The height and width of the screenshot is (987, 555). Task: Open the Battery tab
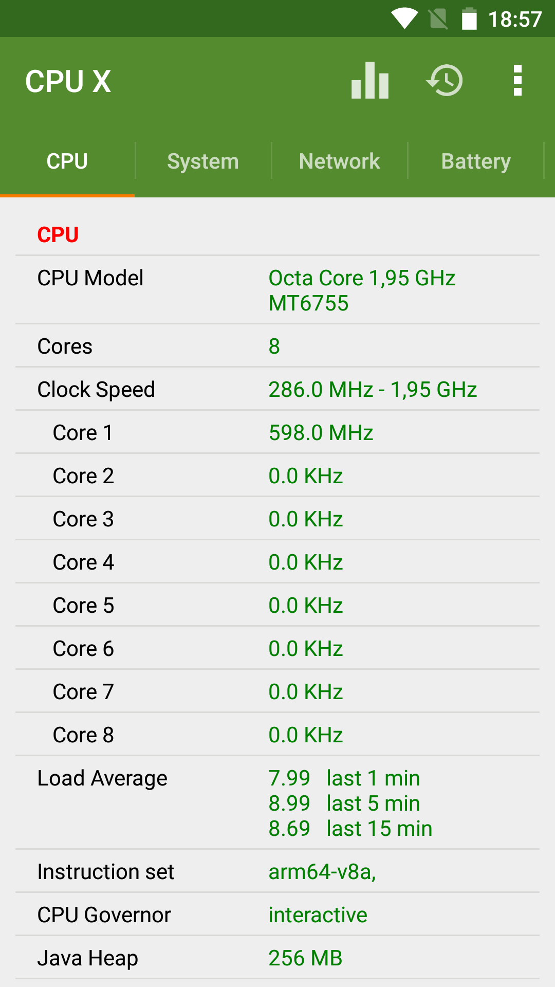476,161
